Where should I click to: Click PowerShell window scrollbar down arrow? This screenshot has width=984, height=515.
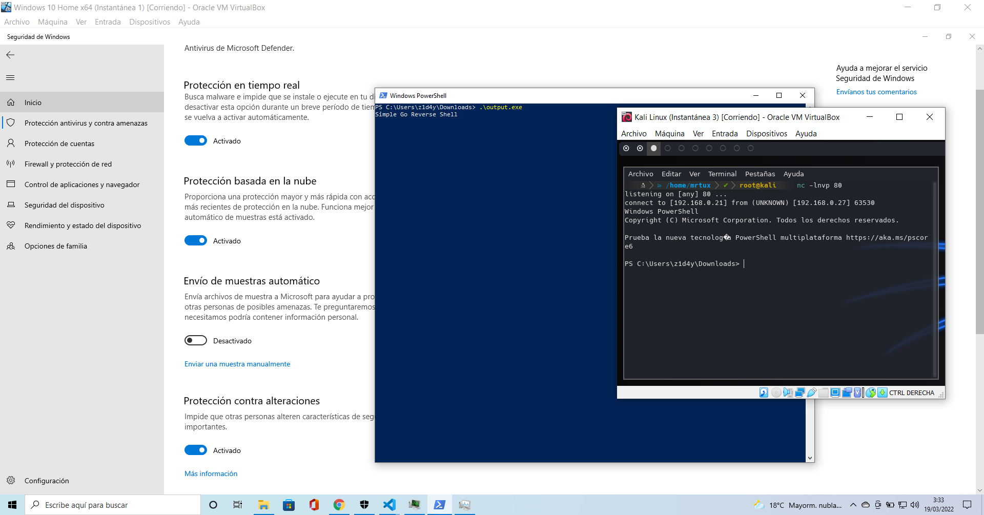[x=810, y=458]
